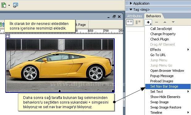Viewport: 191px width, 115px height.
Task: Select Check Plugin behavior
Action: pos(159,39)
